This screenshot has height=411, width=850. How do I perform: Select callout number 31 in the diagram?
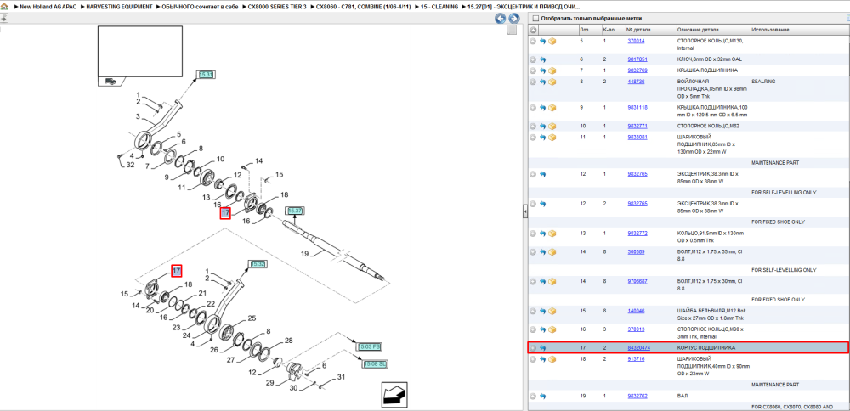tap(341, 377)
